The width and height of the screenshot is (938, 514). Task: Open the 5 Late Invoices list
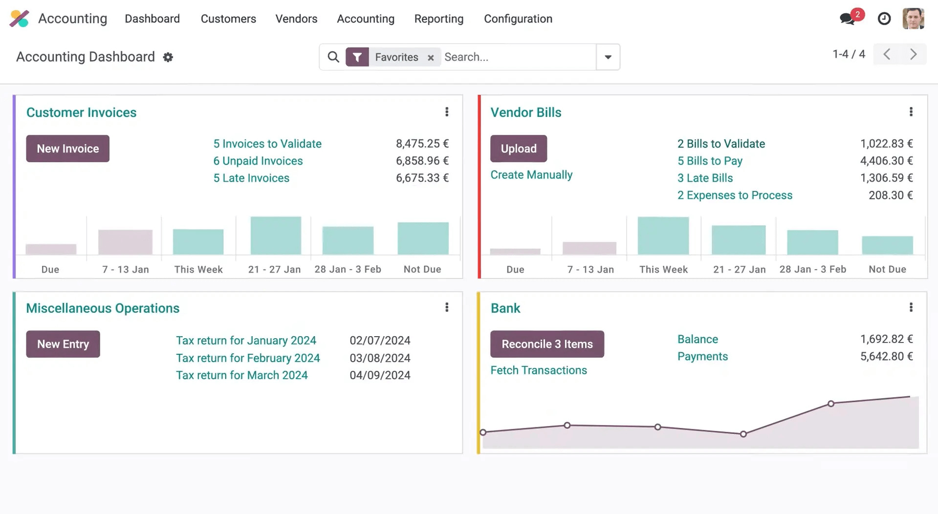click(x=251, y=178)
